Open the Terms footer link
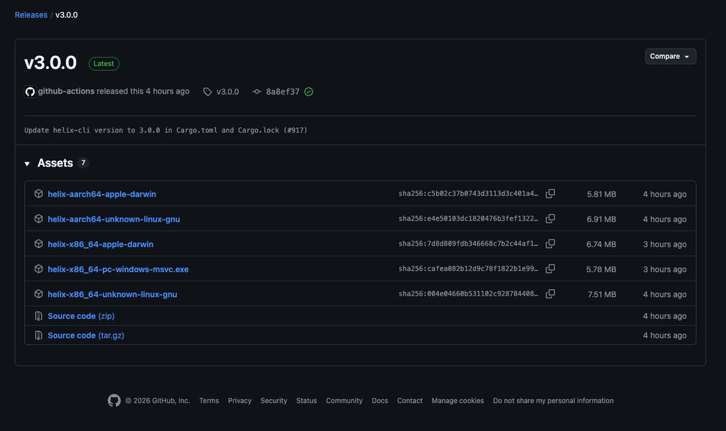The width and height of the screenshot is (726, 431). click(209, 401)
